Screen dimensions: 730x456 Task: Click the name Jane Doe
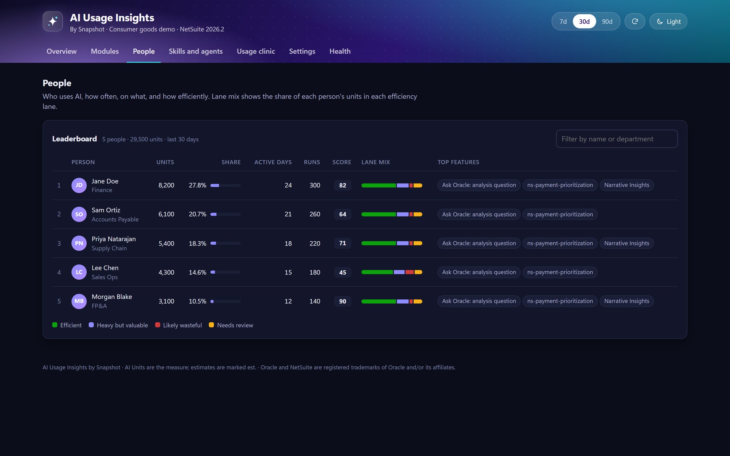(105, 181)
